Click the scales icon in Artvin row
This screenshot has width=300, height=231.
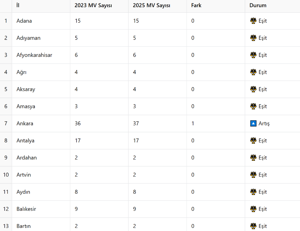pos(253,175)
